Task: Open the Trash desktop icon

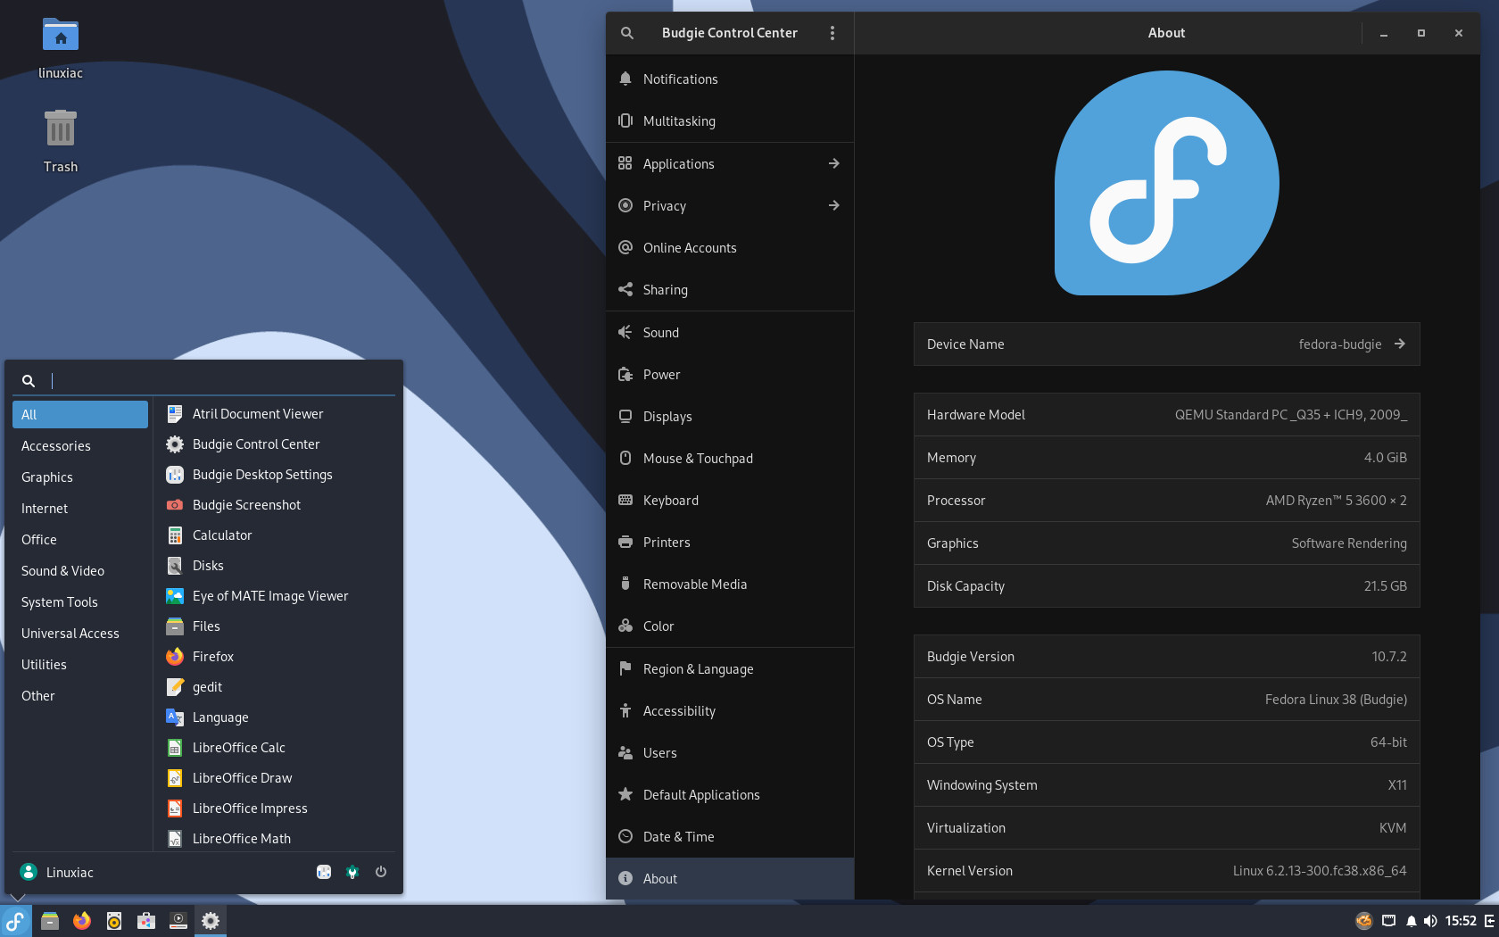Action: click(x=61, y=141)
